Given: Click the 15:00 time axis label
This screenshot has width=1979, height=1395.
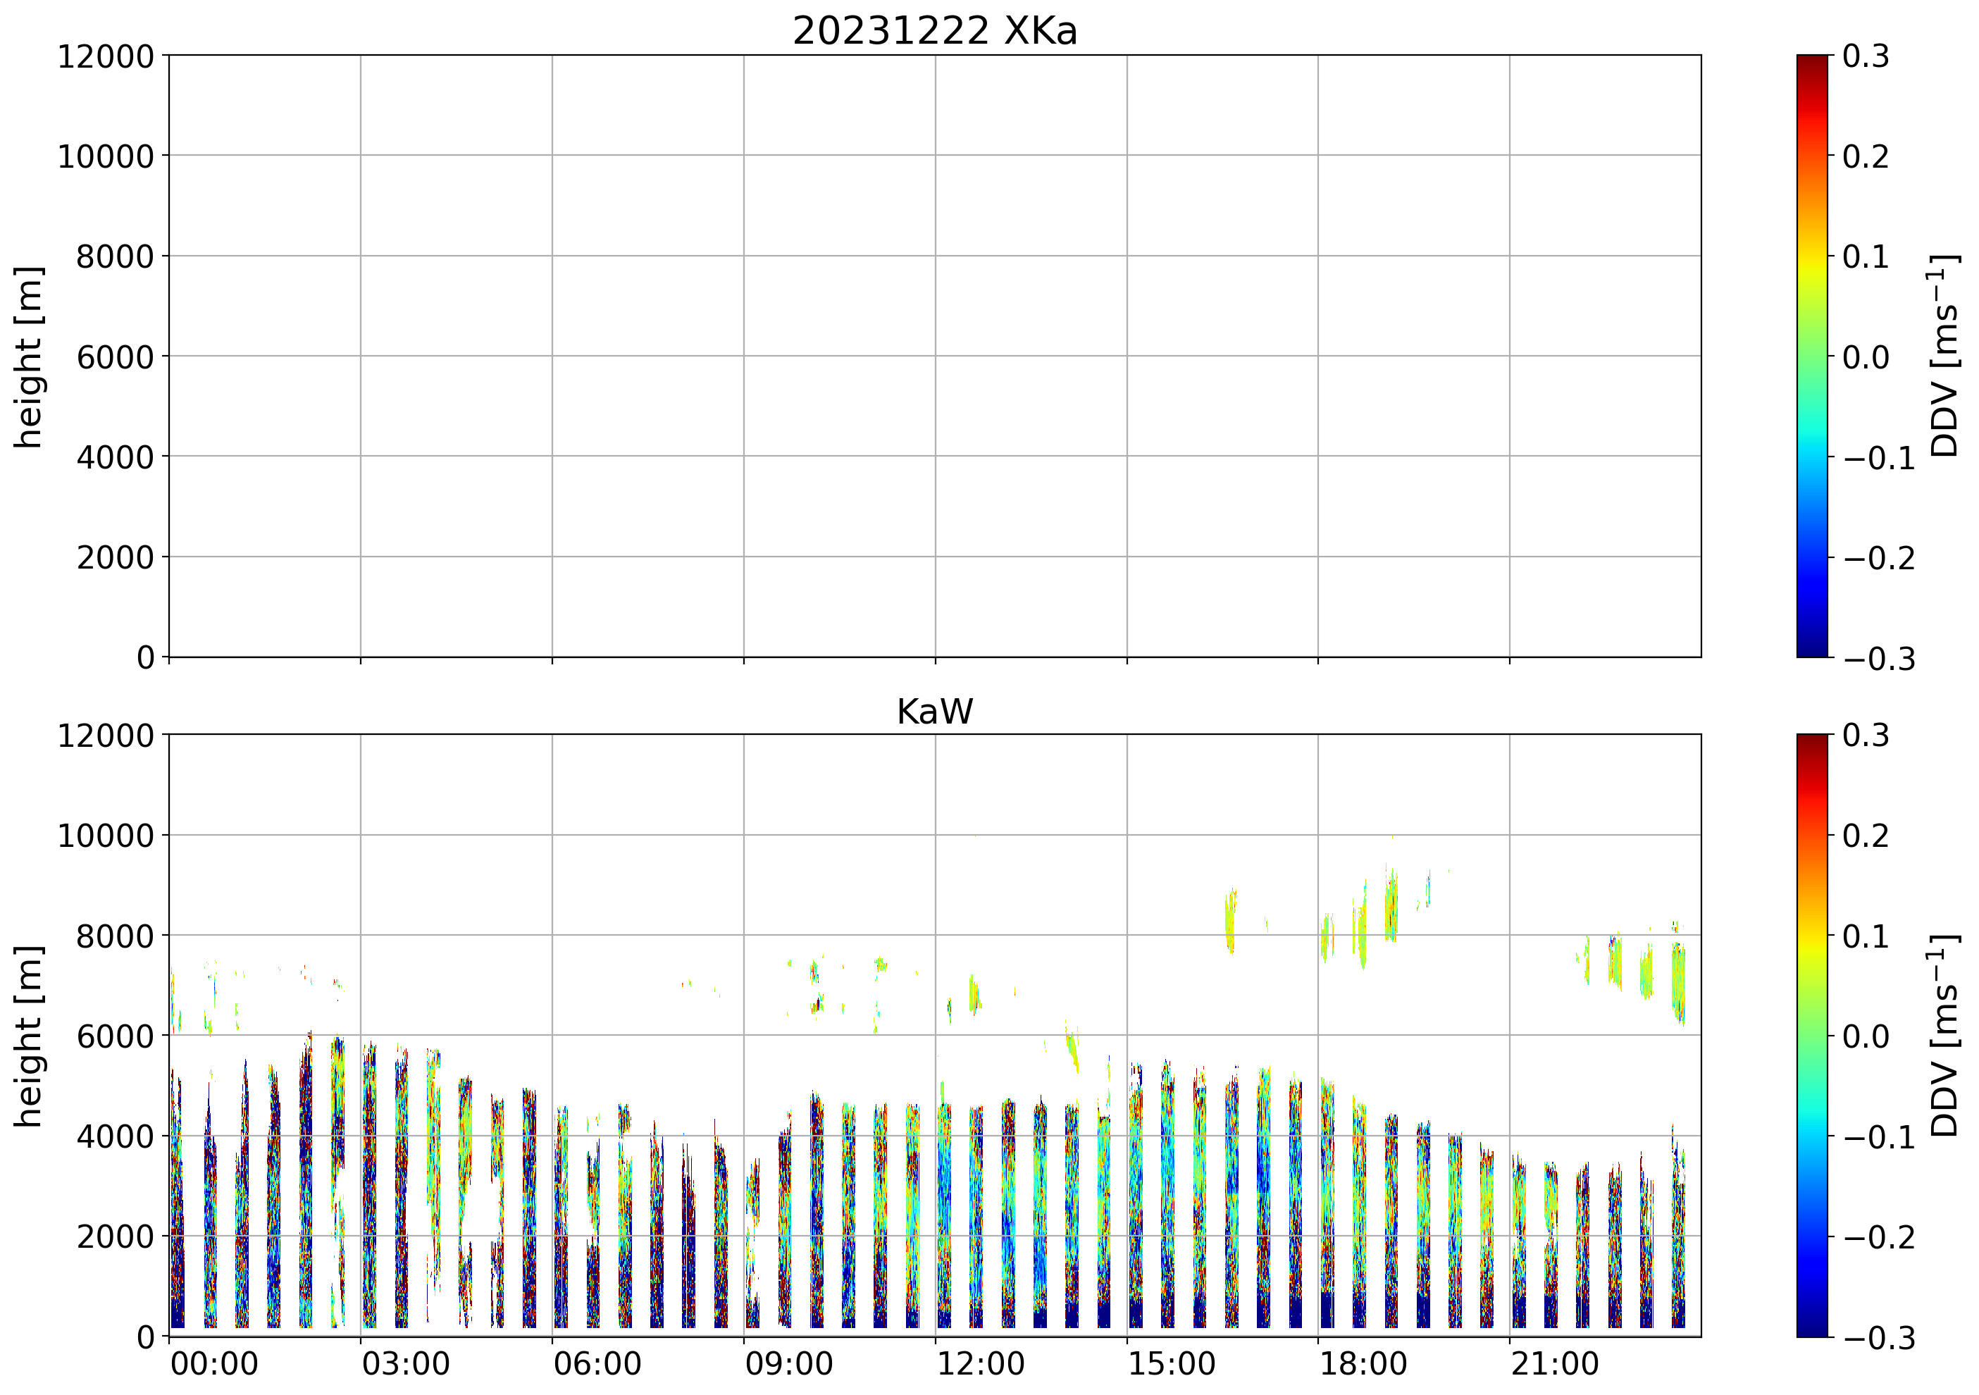Looking at the screenshot, I should (x=1172, y=1365).
